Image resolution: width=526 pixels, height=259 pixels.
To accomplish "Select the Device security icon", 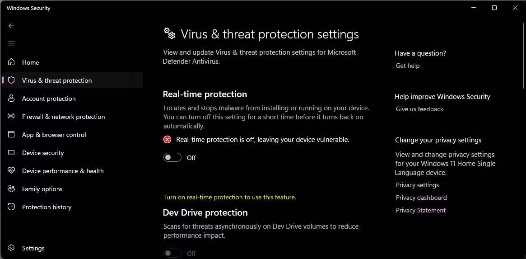I will click(12, 153).
